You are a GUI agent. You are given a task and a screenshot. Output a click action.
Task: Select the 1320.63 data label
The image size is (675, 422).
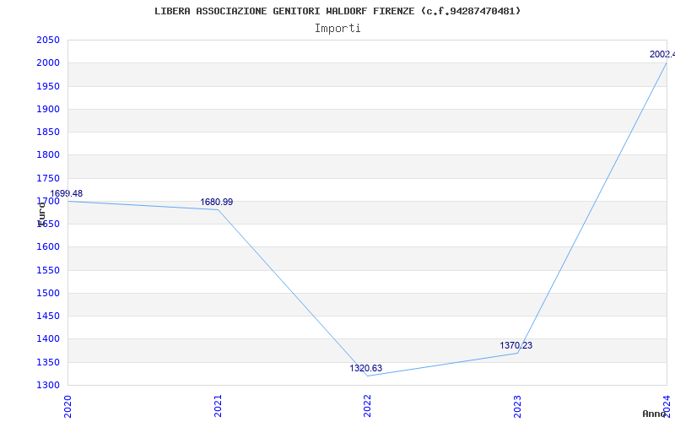(366, 368)
